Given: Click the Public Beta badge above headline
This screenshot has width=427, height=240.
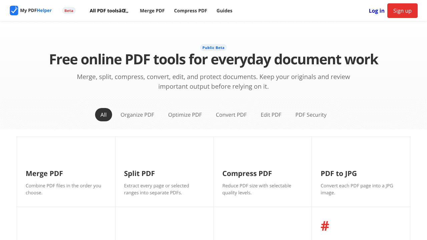Looking at the screenshot, I should pos(213,48).
